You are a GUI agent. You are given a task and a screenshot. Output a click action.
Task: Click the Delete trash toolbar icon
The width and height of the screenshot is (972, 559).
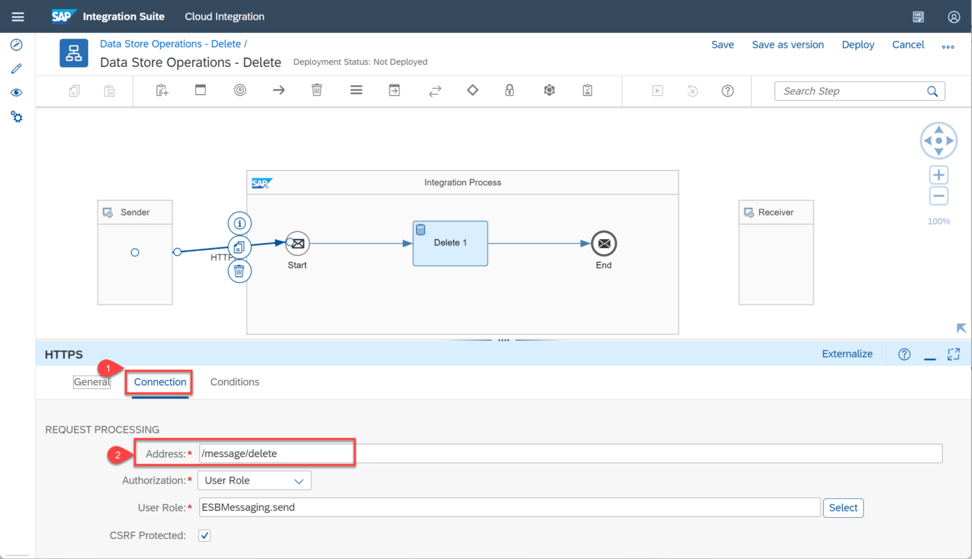(317, 90)
